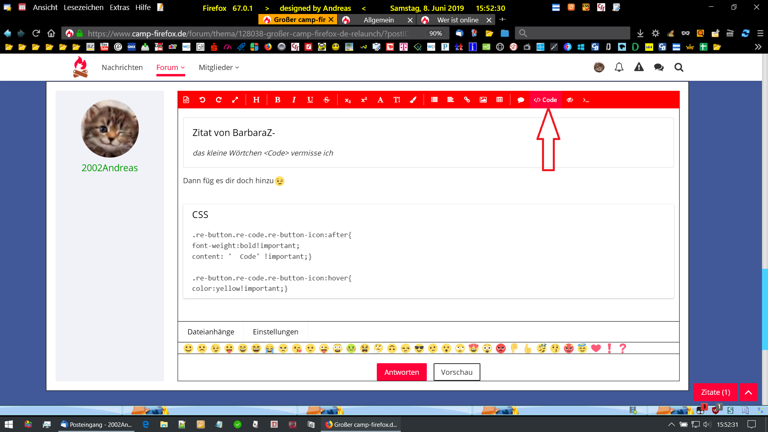Open notifications bell icon
Screen dimensions: 768x432
pyautogui.click(x=619, y=67)
